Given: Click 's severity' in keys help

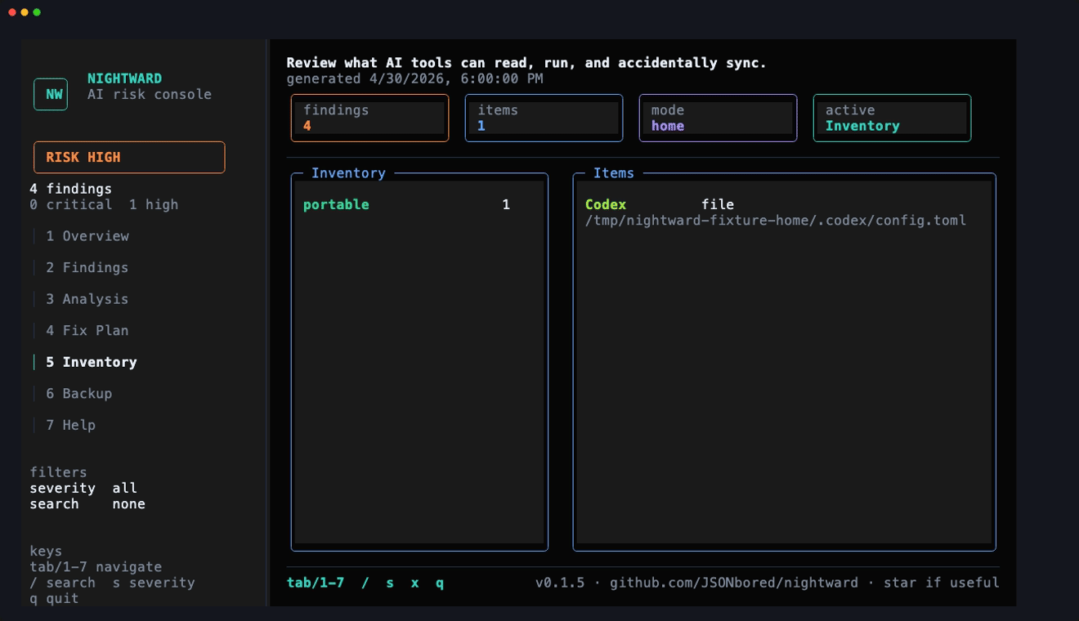Looking at the screenshot, I should 154,583.
